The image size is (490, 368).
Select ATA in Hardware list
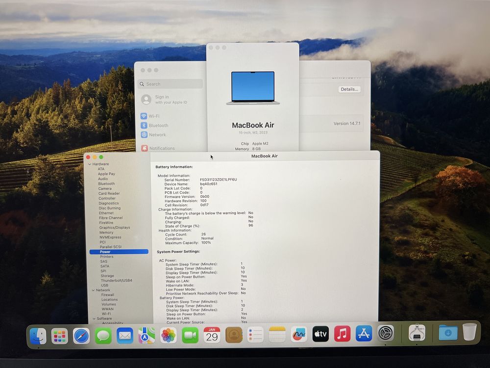(x=101, y=169)
